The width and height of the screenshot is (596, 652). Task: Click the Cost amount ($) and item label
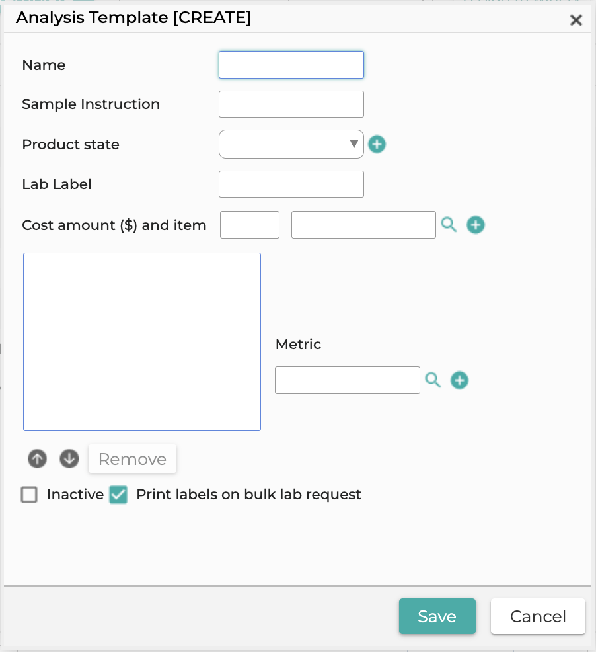point(114,225)
